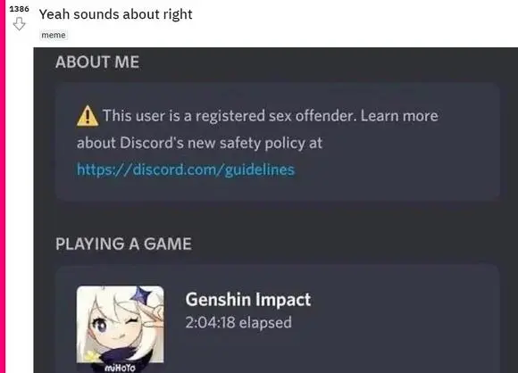Open the discord.com/guidelines link
Viewport: 518px width, 373px height.
pyautogui.click(x=186, y=170)
